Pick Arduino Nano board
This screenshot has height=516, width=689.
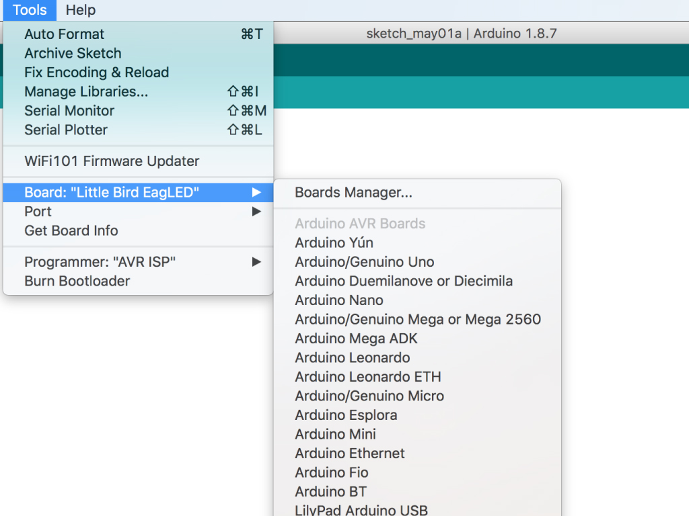click(417, 300)
